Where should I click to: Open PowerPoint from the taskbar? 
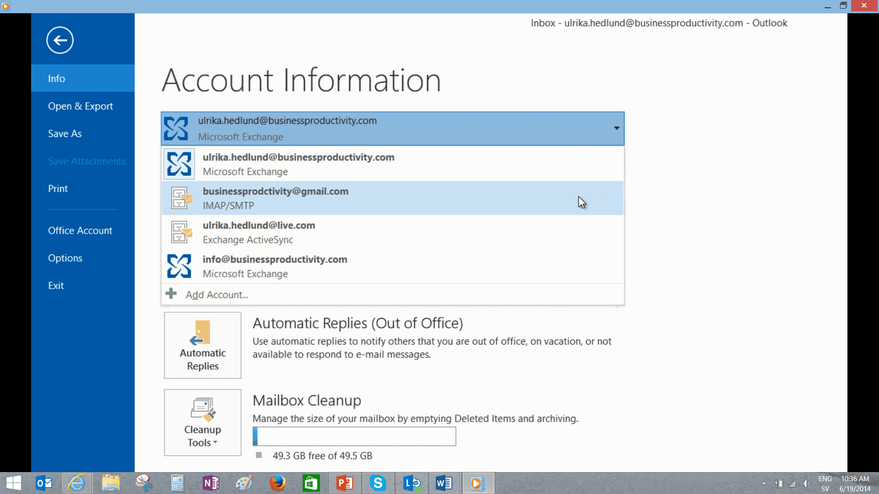pyautogui.click(x=344, y=483)
